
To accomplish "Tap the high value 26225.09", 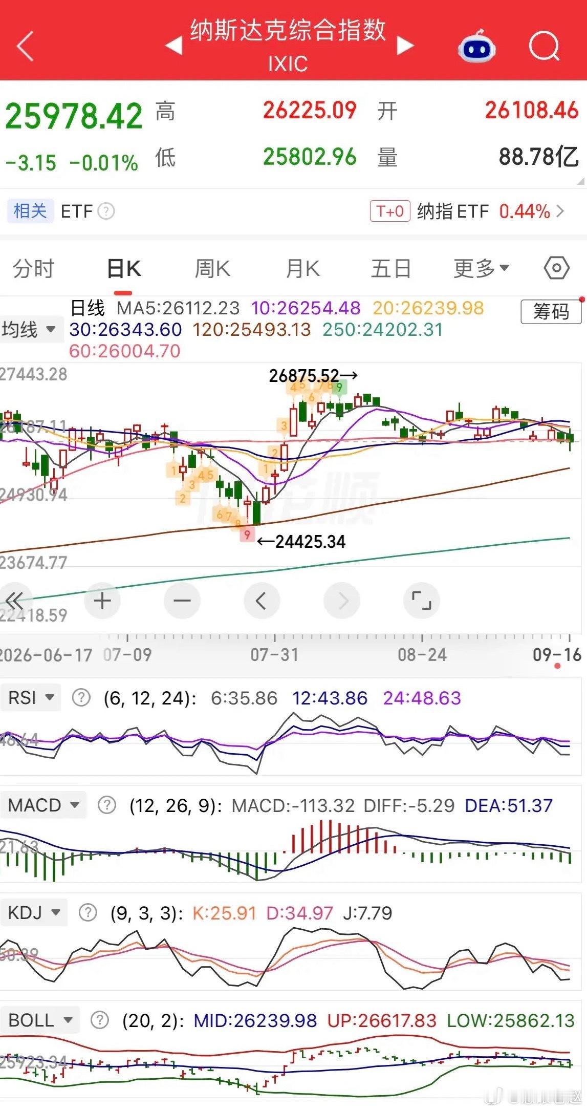I will tap(310, 110).
